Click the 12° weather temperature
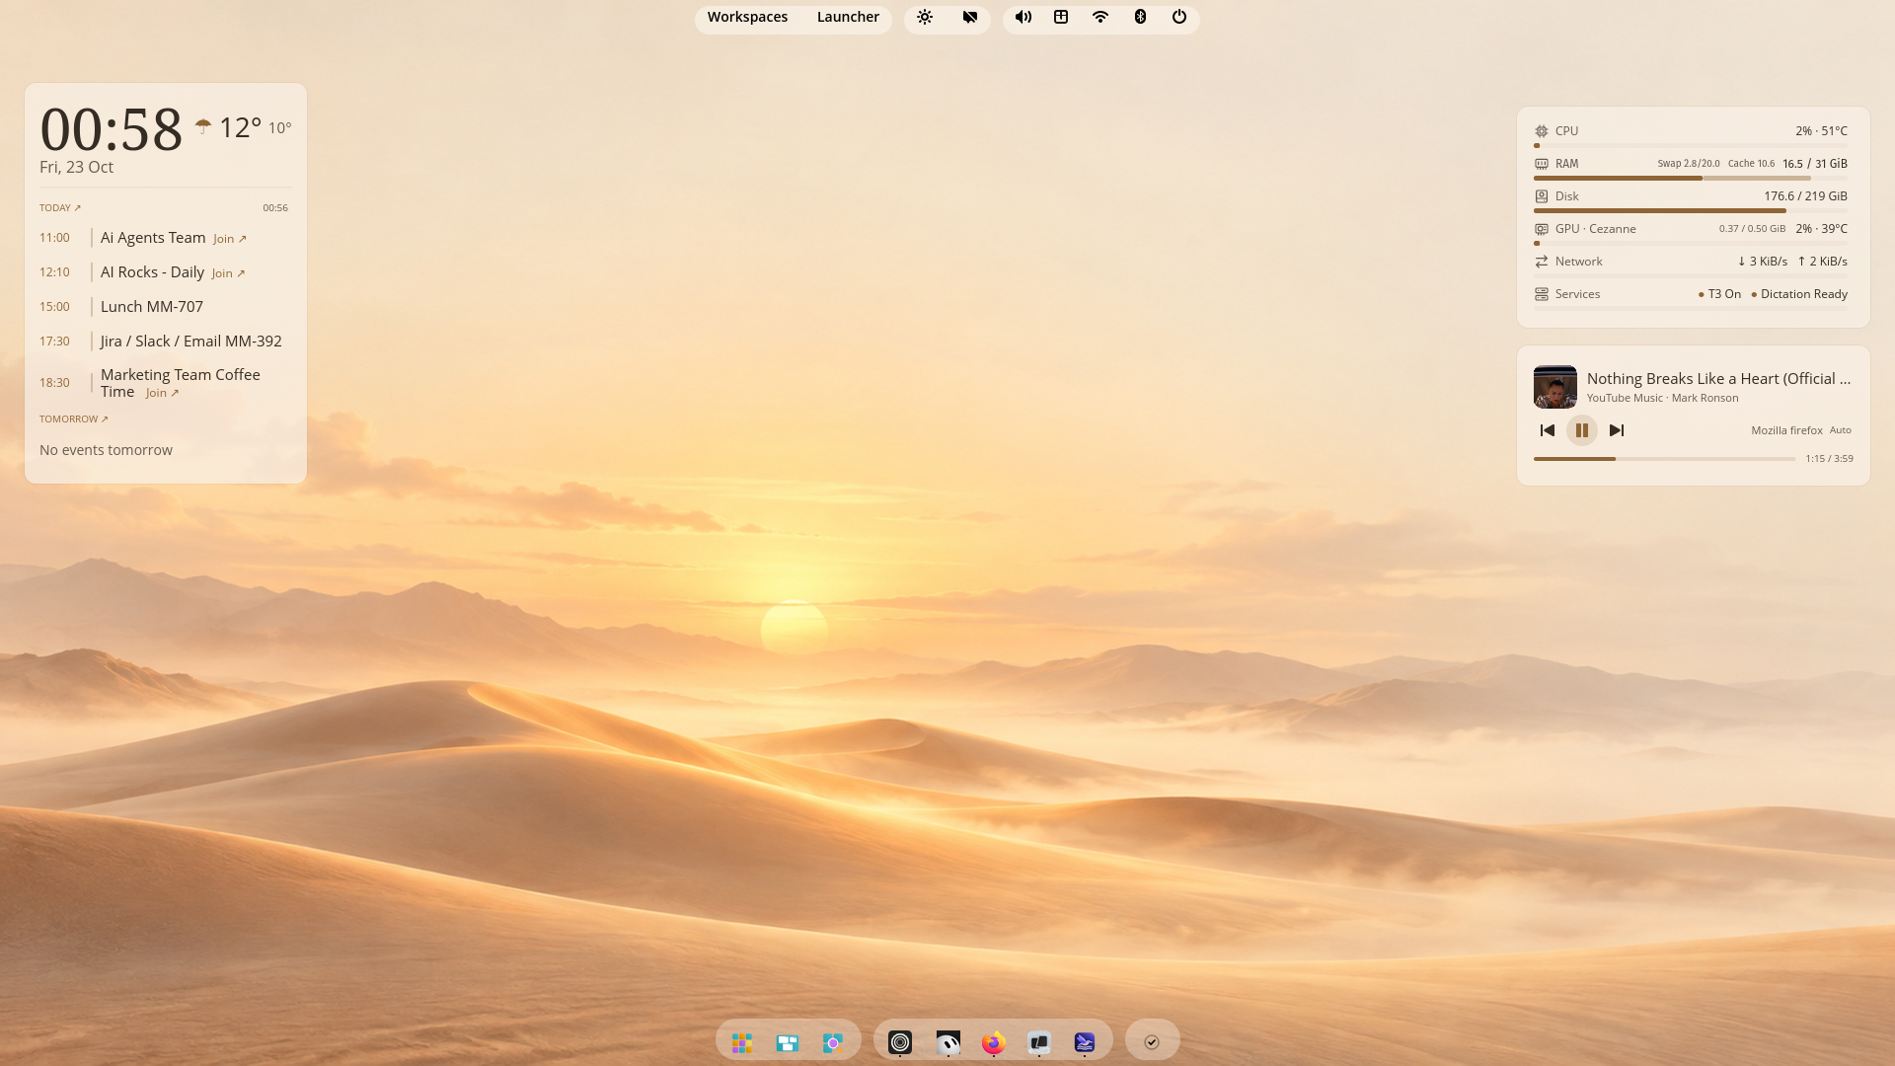1895x1066 pixels. pyautogui.click(x=240, y=127)
